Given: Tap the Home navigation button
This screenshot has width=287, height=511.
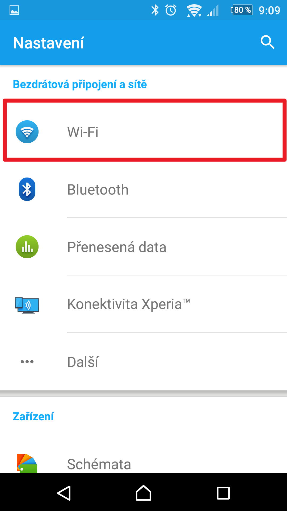Looking at the screenshot, I should coord(143,493).
